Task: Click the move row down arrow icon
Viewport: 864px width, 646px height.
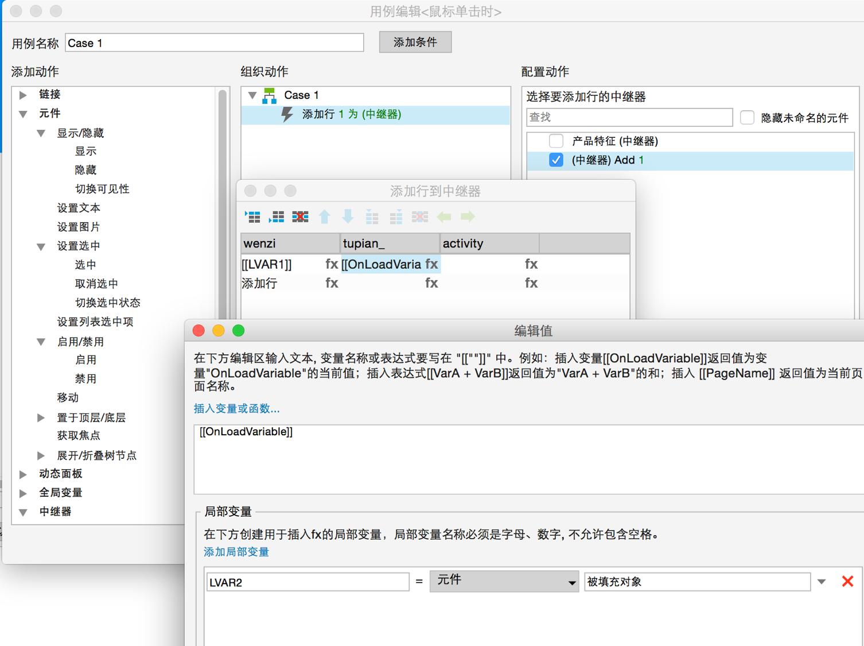Action: pos(348,216)
